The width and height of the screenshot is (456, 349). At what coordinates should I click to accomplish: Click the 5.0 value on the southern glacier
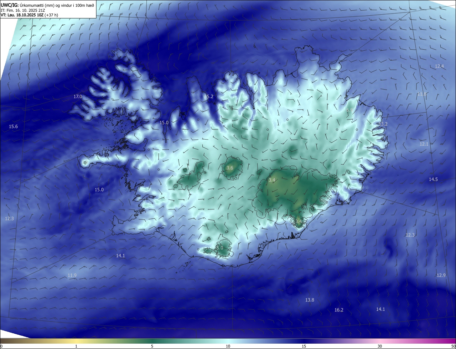pos(219,248)
